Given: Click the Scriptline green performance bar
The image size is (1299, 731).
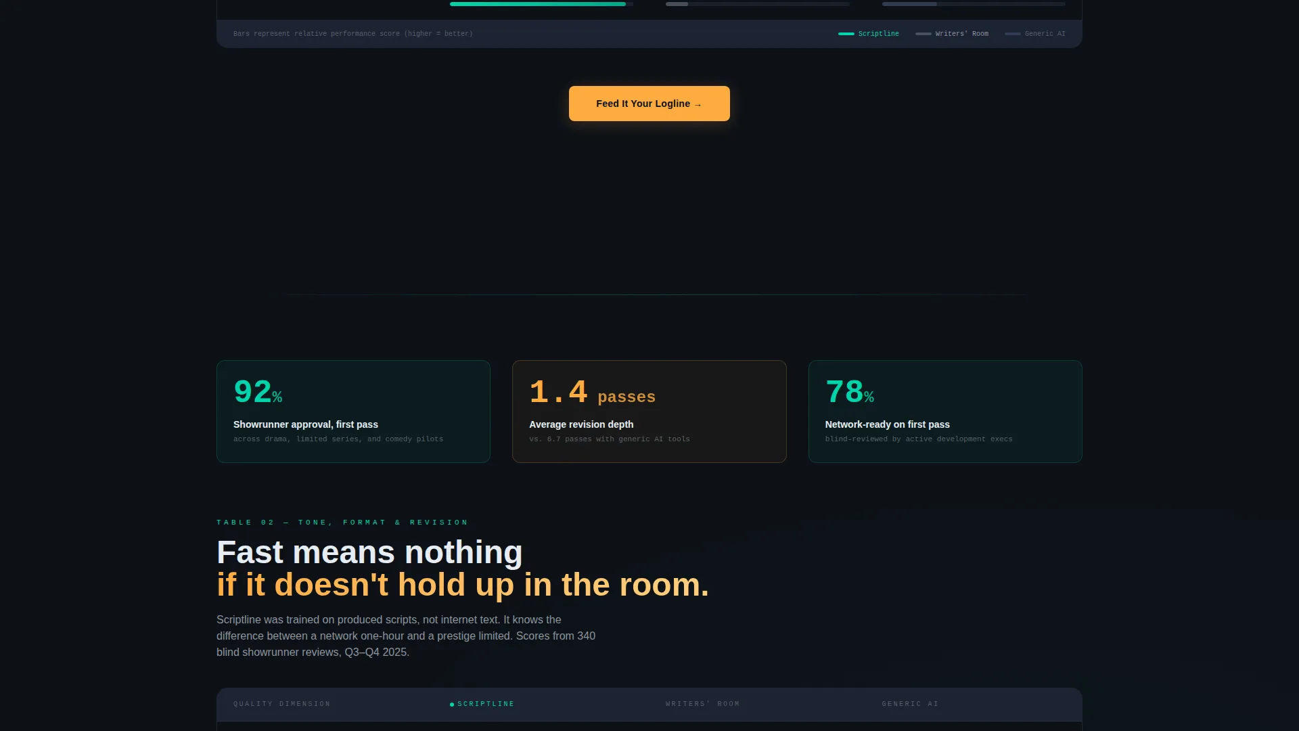Looking at the screenshot, I should tap(538, 4).
